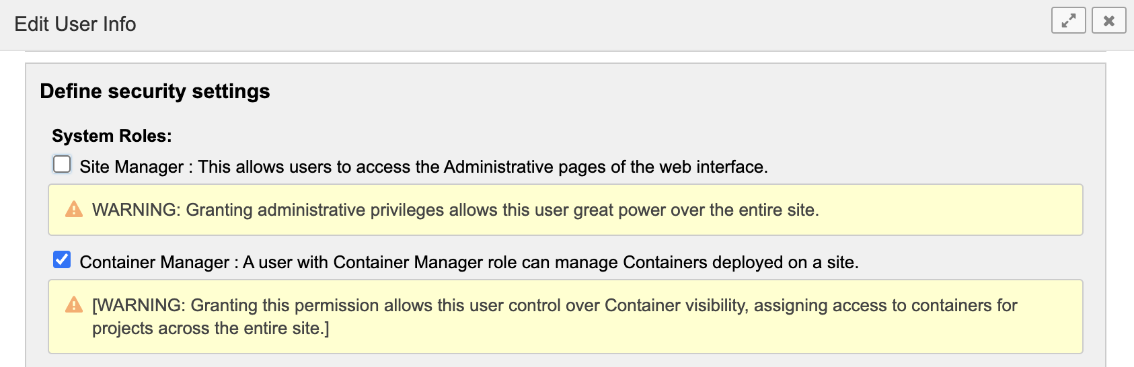Screen dimensions: 1134x367
Task: Click the administrative privileges warning triangle icon
Action: (x=74, y=210)
